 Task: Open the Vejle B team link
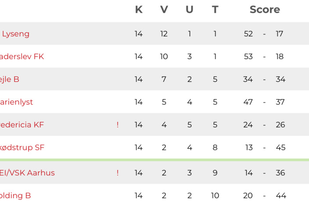[10, 79]
